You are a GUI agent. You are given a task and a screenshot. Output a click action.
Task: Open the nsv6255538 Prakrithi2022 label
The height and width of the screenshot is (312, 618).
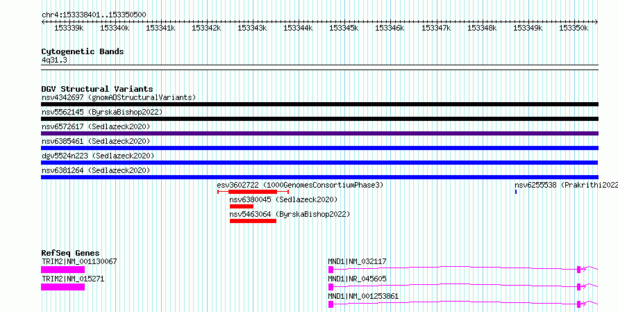click(x=566, y=185)
